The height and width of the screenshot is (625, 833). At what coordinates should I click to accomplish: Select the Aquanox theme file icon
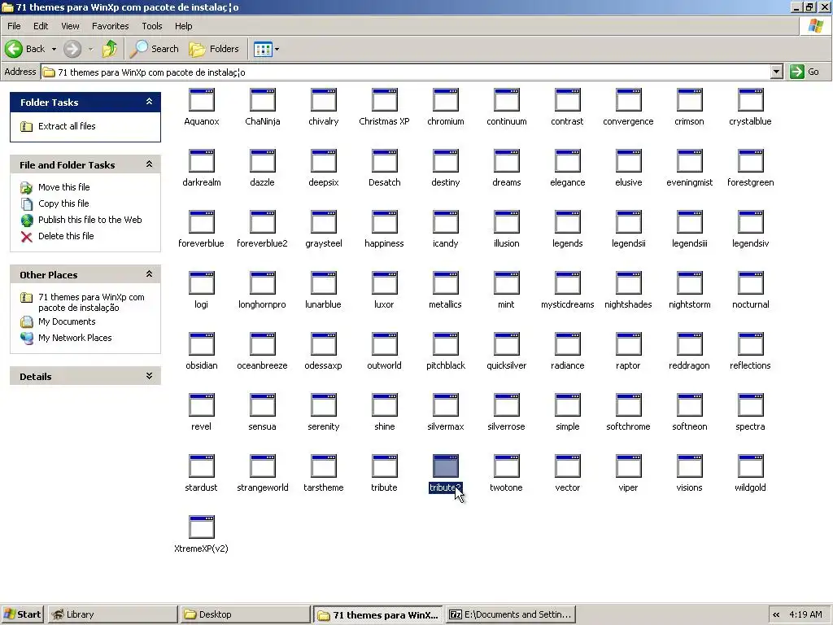pyautogui.click(x=202, y=100)
